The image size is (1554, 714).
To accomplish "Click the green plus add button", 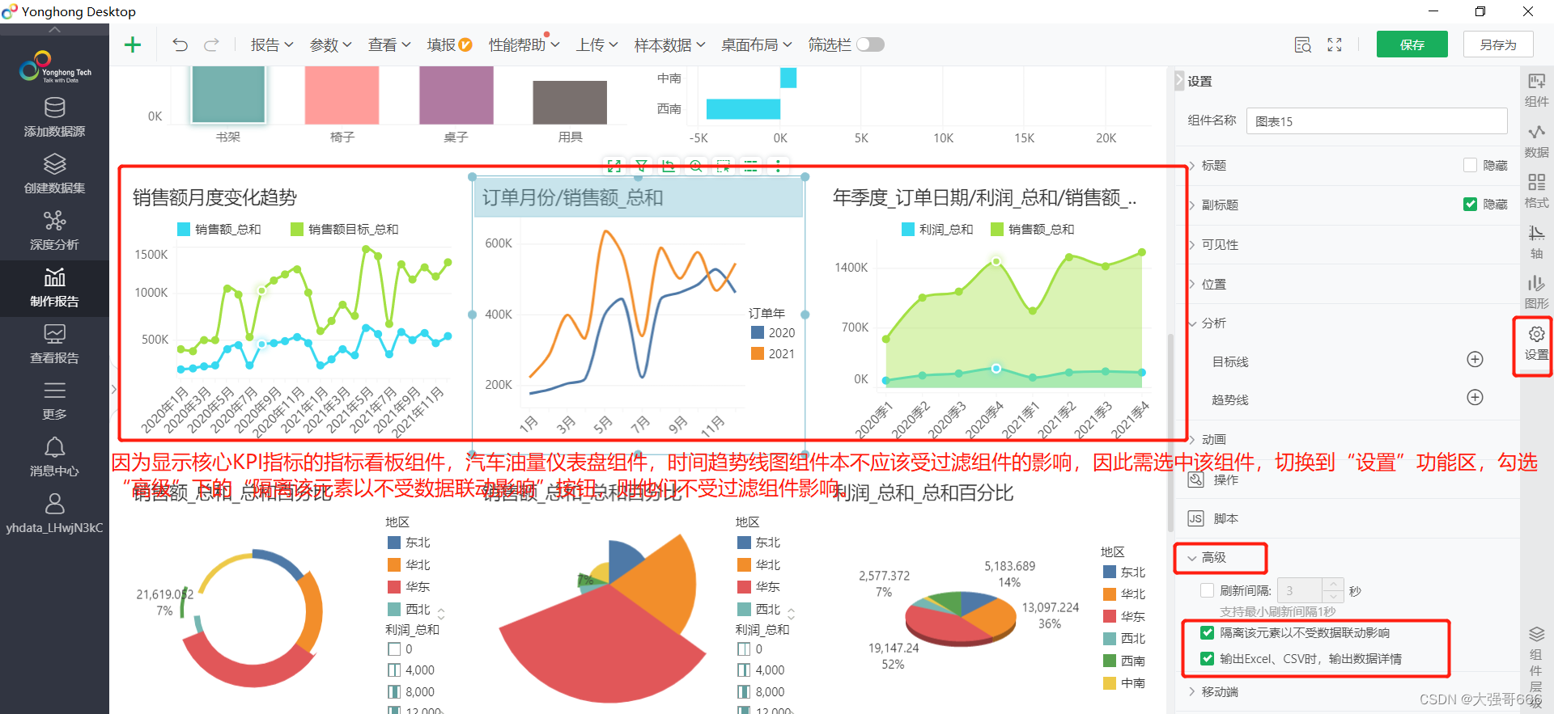I will 133,44.
